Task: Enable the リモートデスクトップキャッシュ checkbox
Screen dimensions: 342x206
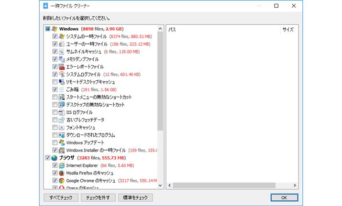Action: pyautogui.click(x=55, y=82)
